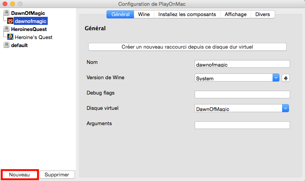Viewport: 305px width, 181px height.
Task: Minimize the configuration window with yellow button
Action: point(13,4)
